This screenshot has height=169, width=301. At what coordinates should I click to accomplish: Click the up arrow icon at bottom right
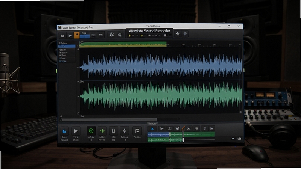233,139
